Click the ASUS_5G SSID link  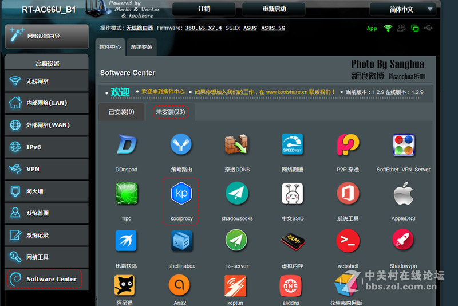[x=273, y=28]
